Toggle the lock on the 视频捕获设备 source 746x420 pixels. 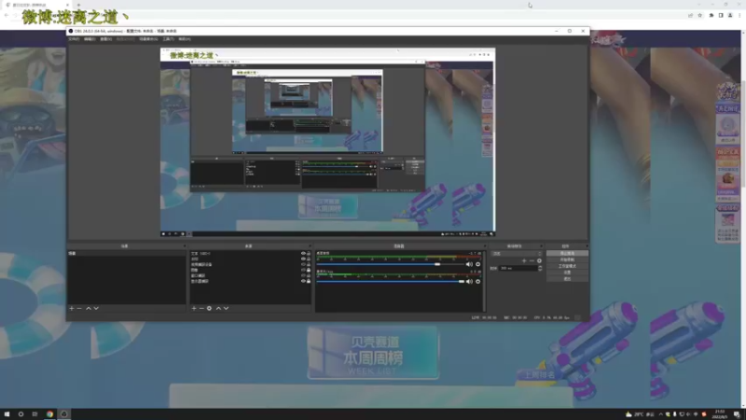tap(309, 264)
